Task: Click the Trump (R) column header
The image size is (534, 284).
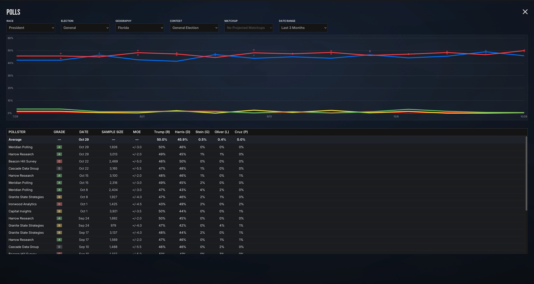Action: [x=162, y=132]
